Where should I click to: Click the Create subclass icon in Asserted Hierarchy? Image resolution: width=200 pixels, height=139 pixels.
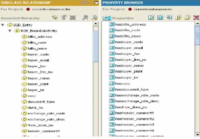(x=55, y=18)
